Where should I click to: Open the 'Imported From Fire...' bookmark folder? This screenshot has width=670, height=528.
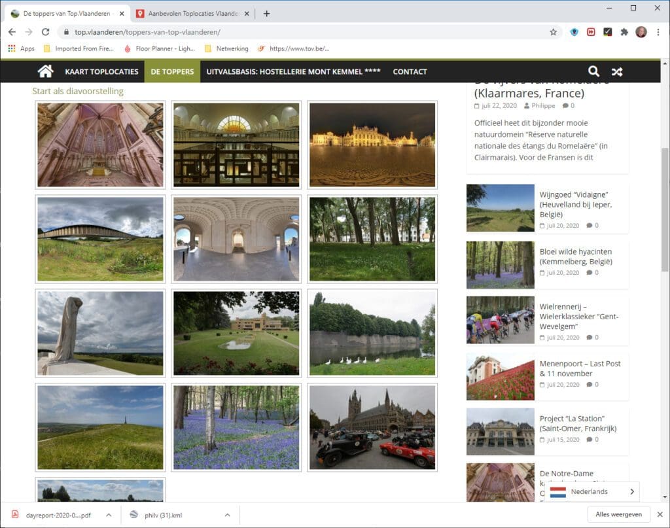[79, 48]
